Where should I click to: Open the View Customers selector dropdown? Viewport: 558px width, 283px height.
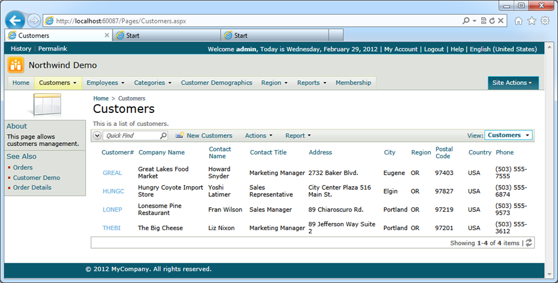click(x=508, y=135)
